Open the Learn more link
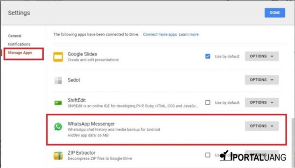 click(x=189, y=34)
